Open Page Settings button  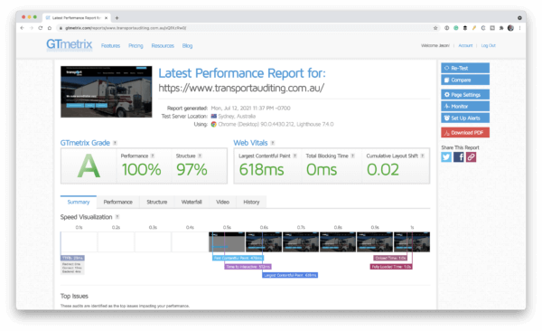[465, 95]
